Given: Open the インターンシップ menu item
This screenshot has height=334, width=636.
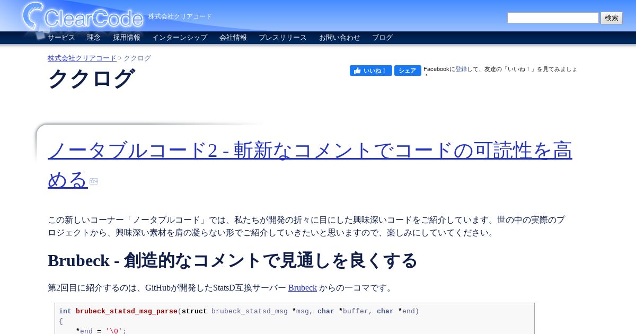Looking at the screenshot, I should (x=180, y=38).
